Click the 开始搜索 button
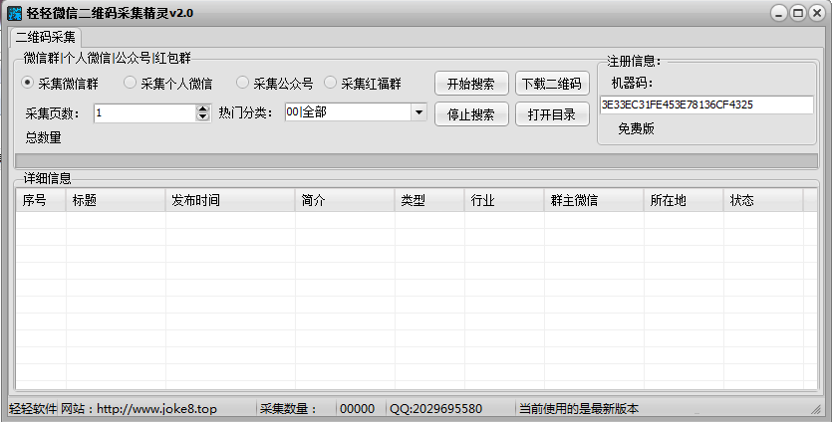Image resolution: width=832 pixels, height=422 pixels. [471, 83]
